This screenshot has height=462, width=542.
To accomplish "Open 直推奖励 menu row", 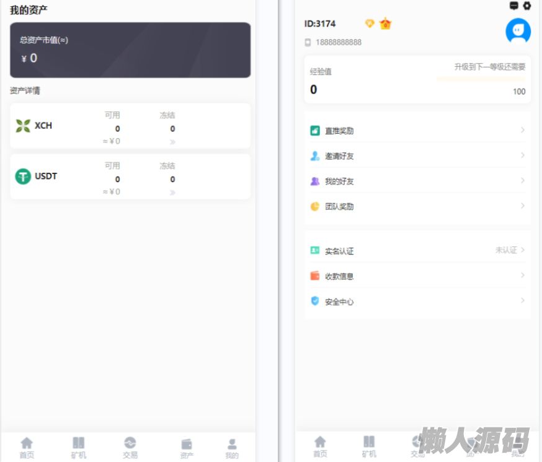I will (x=417, y=131).
